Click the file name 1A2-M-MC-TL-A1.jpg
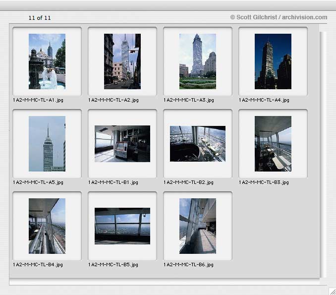 tap(38, 100)
